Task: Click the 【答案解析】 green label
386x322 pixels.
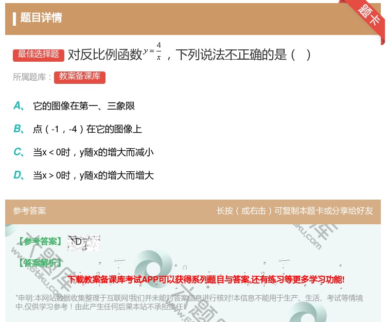Action: click(41, 263)
